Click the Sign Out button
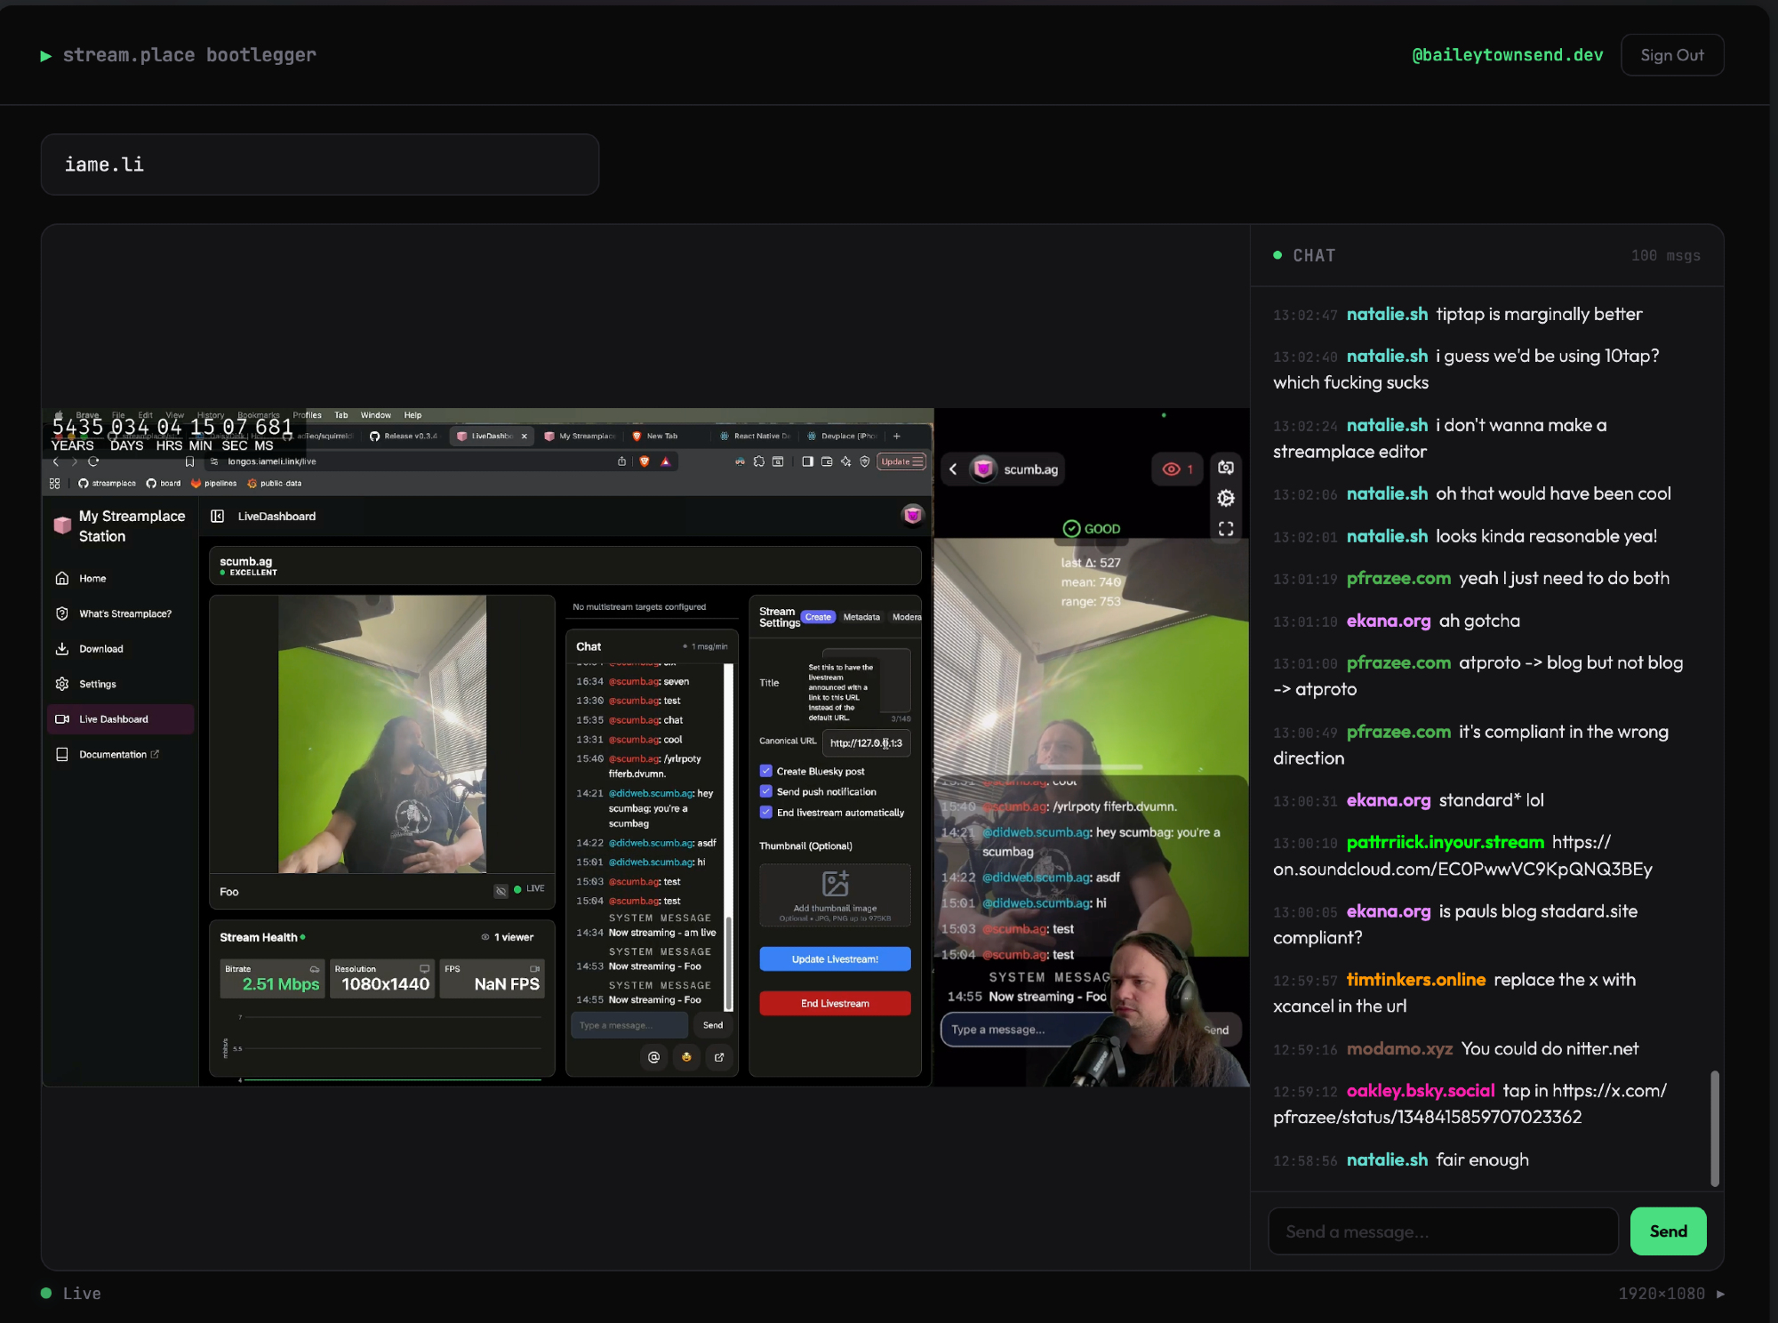Viewport: 1778px width, 1323px height. point(1671,55)
